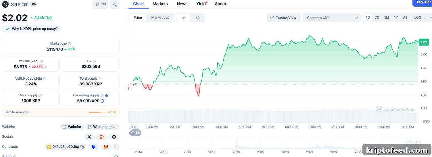Click the 3.24% Vol/Mkt Cap value

pyautogui.click(x=30, y=84)
